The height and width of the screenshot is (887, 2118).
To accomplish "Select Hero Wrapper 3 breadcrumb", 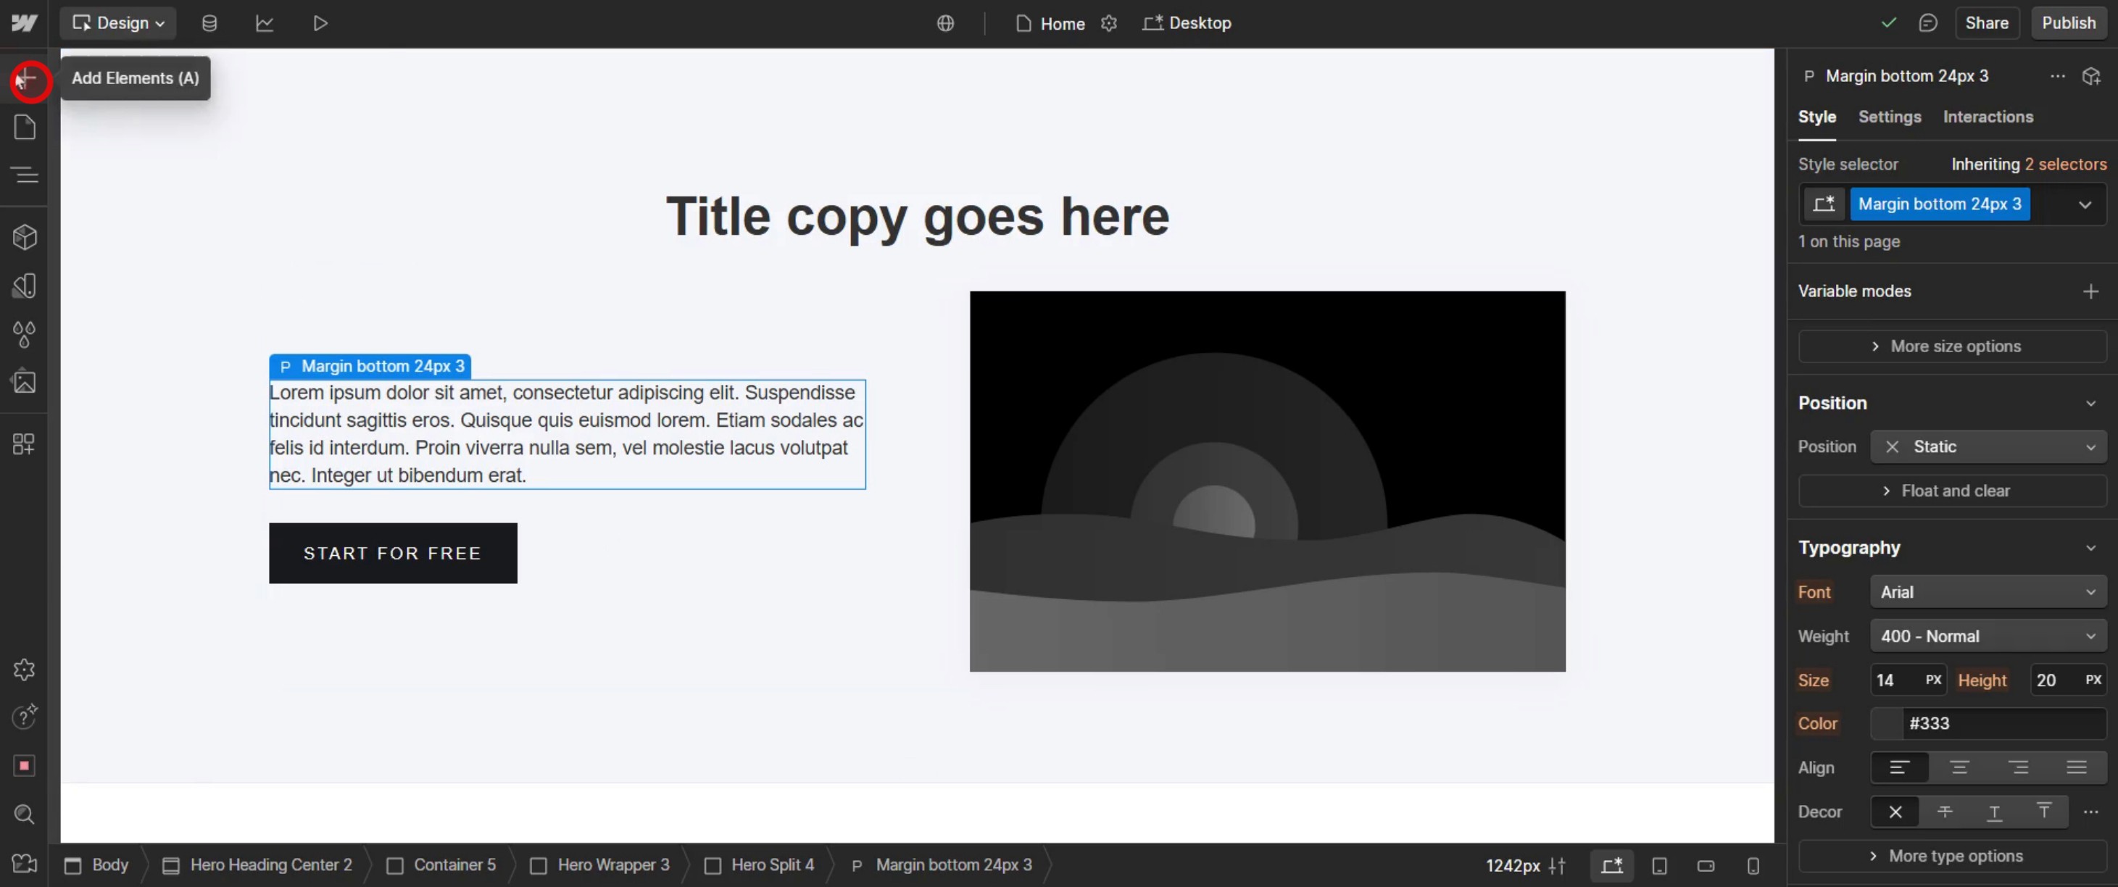I will 600,865.
